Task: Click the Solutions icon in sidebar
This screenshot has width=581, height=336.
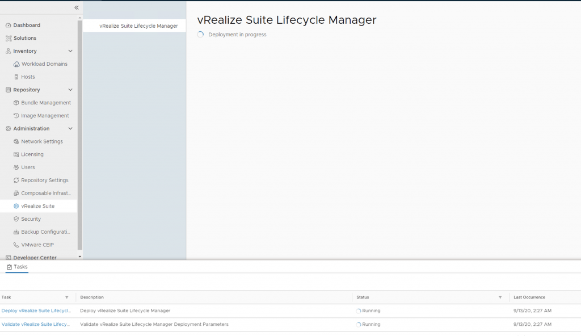Action: click(x=8, y=38)
